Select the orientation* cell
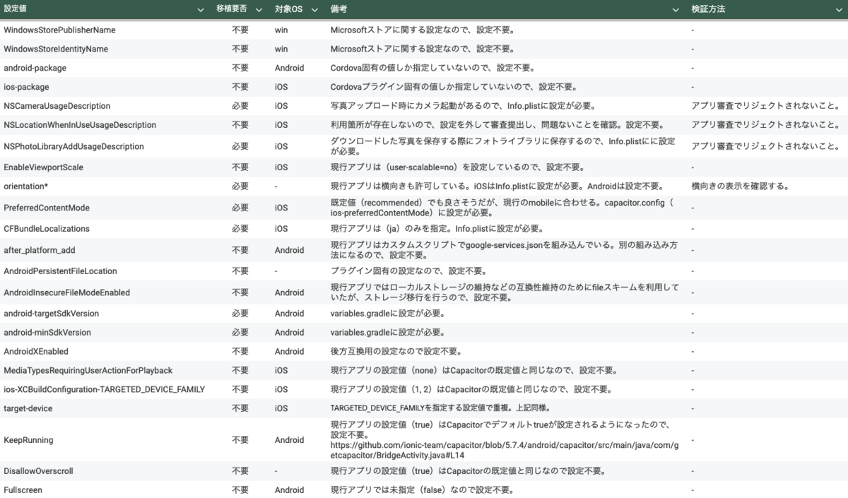 click(x=26, y=186)
